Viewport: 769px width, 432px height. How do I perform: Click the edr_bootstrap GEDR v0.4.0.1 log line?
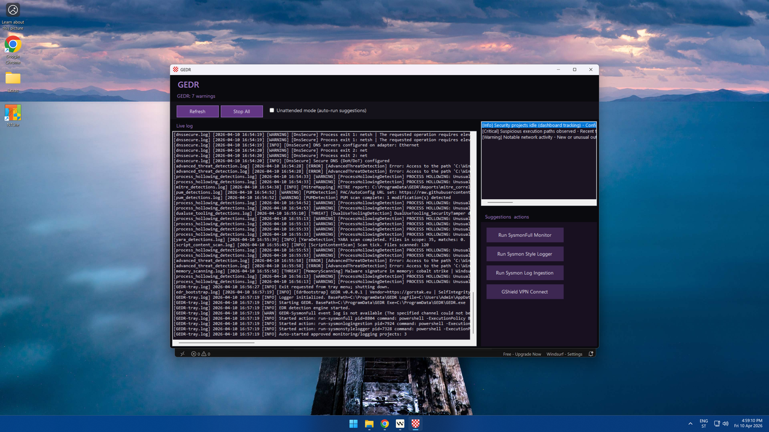coord(322,292)
